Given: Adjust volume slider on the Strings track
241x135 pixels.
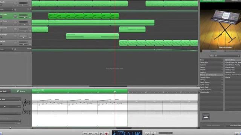Looking at the screenshot, I should pos(23,37).
